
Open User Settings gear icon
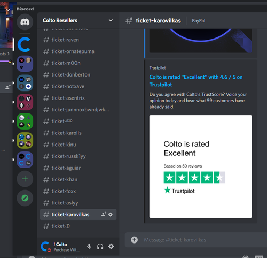(111, 246)
